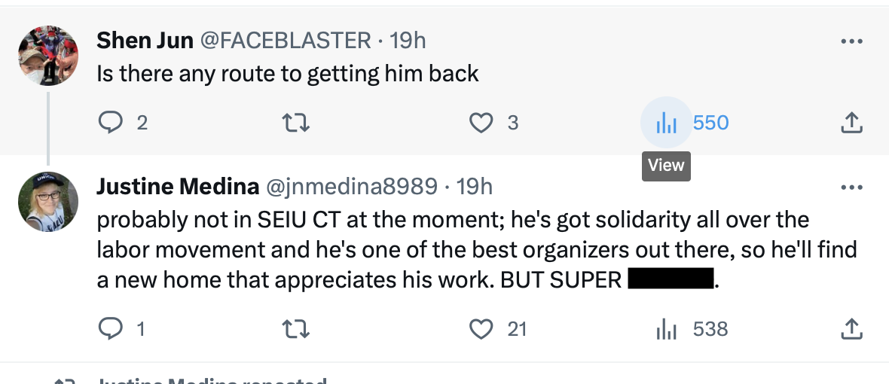
Task: Open Justine Medina's profile avatar
Action: tap(48, 201)
